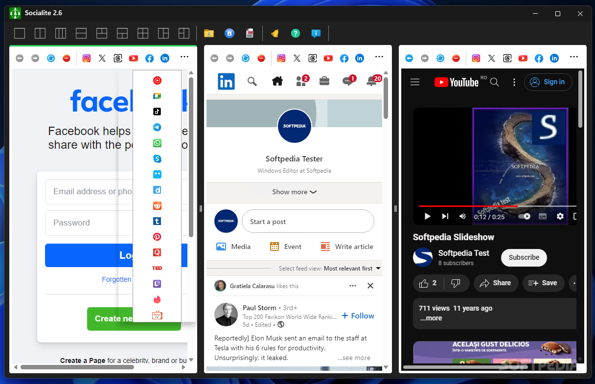Viewport: 595px width, 384px height.
Task: Choose Skype from the more-sites list
Action: click(x=157, y=158)
